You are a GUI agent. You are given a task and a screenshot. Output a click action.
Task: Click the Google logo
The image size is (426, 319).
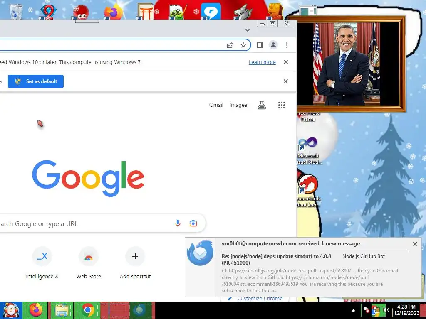[x=88, y=178]
